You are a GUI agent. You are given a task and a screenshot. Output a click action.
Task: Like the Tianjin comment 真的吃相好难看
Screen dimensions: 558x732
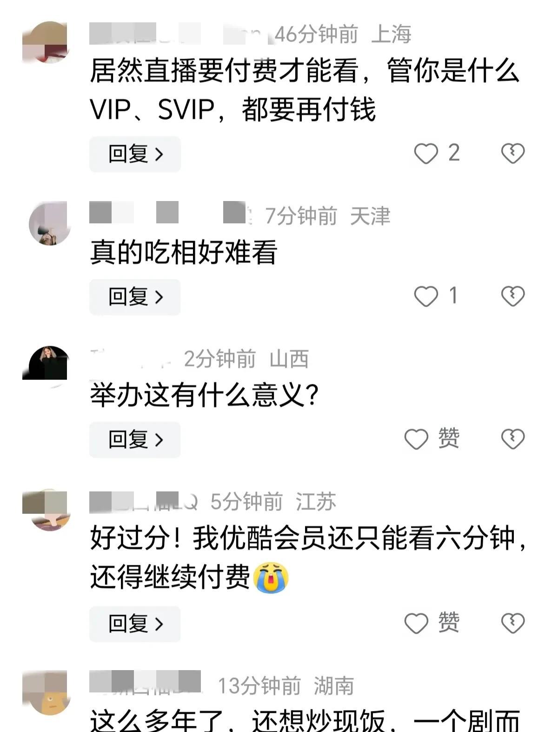coord(426,296)
